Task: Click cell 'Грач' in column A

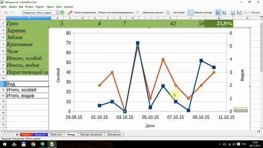Action: [29, 23]
